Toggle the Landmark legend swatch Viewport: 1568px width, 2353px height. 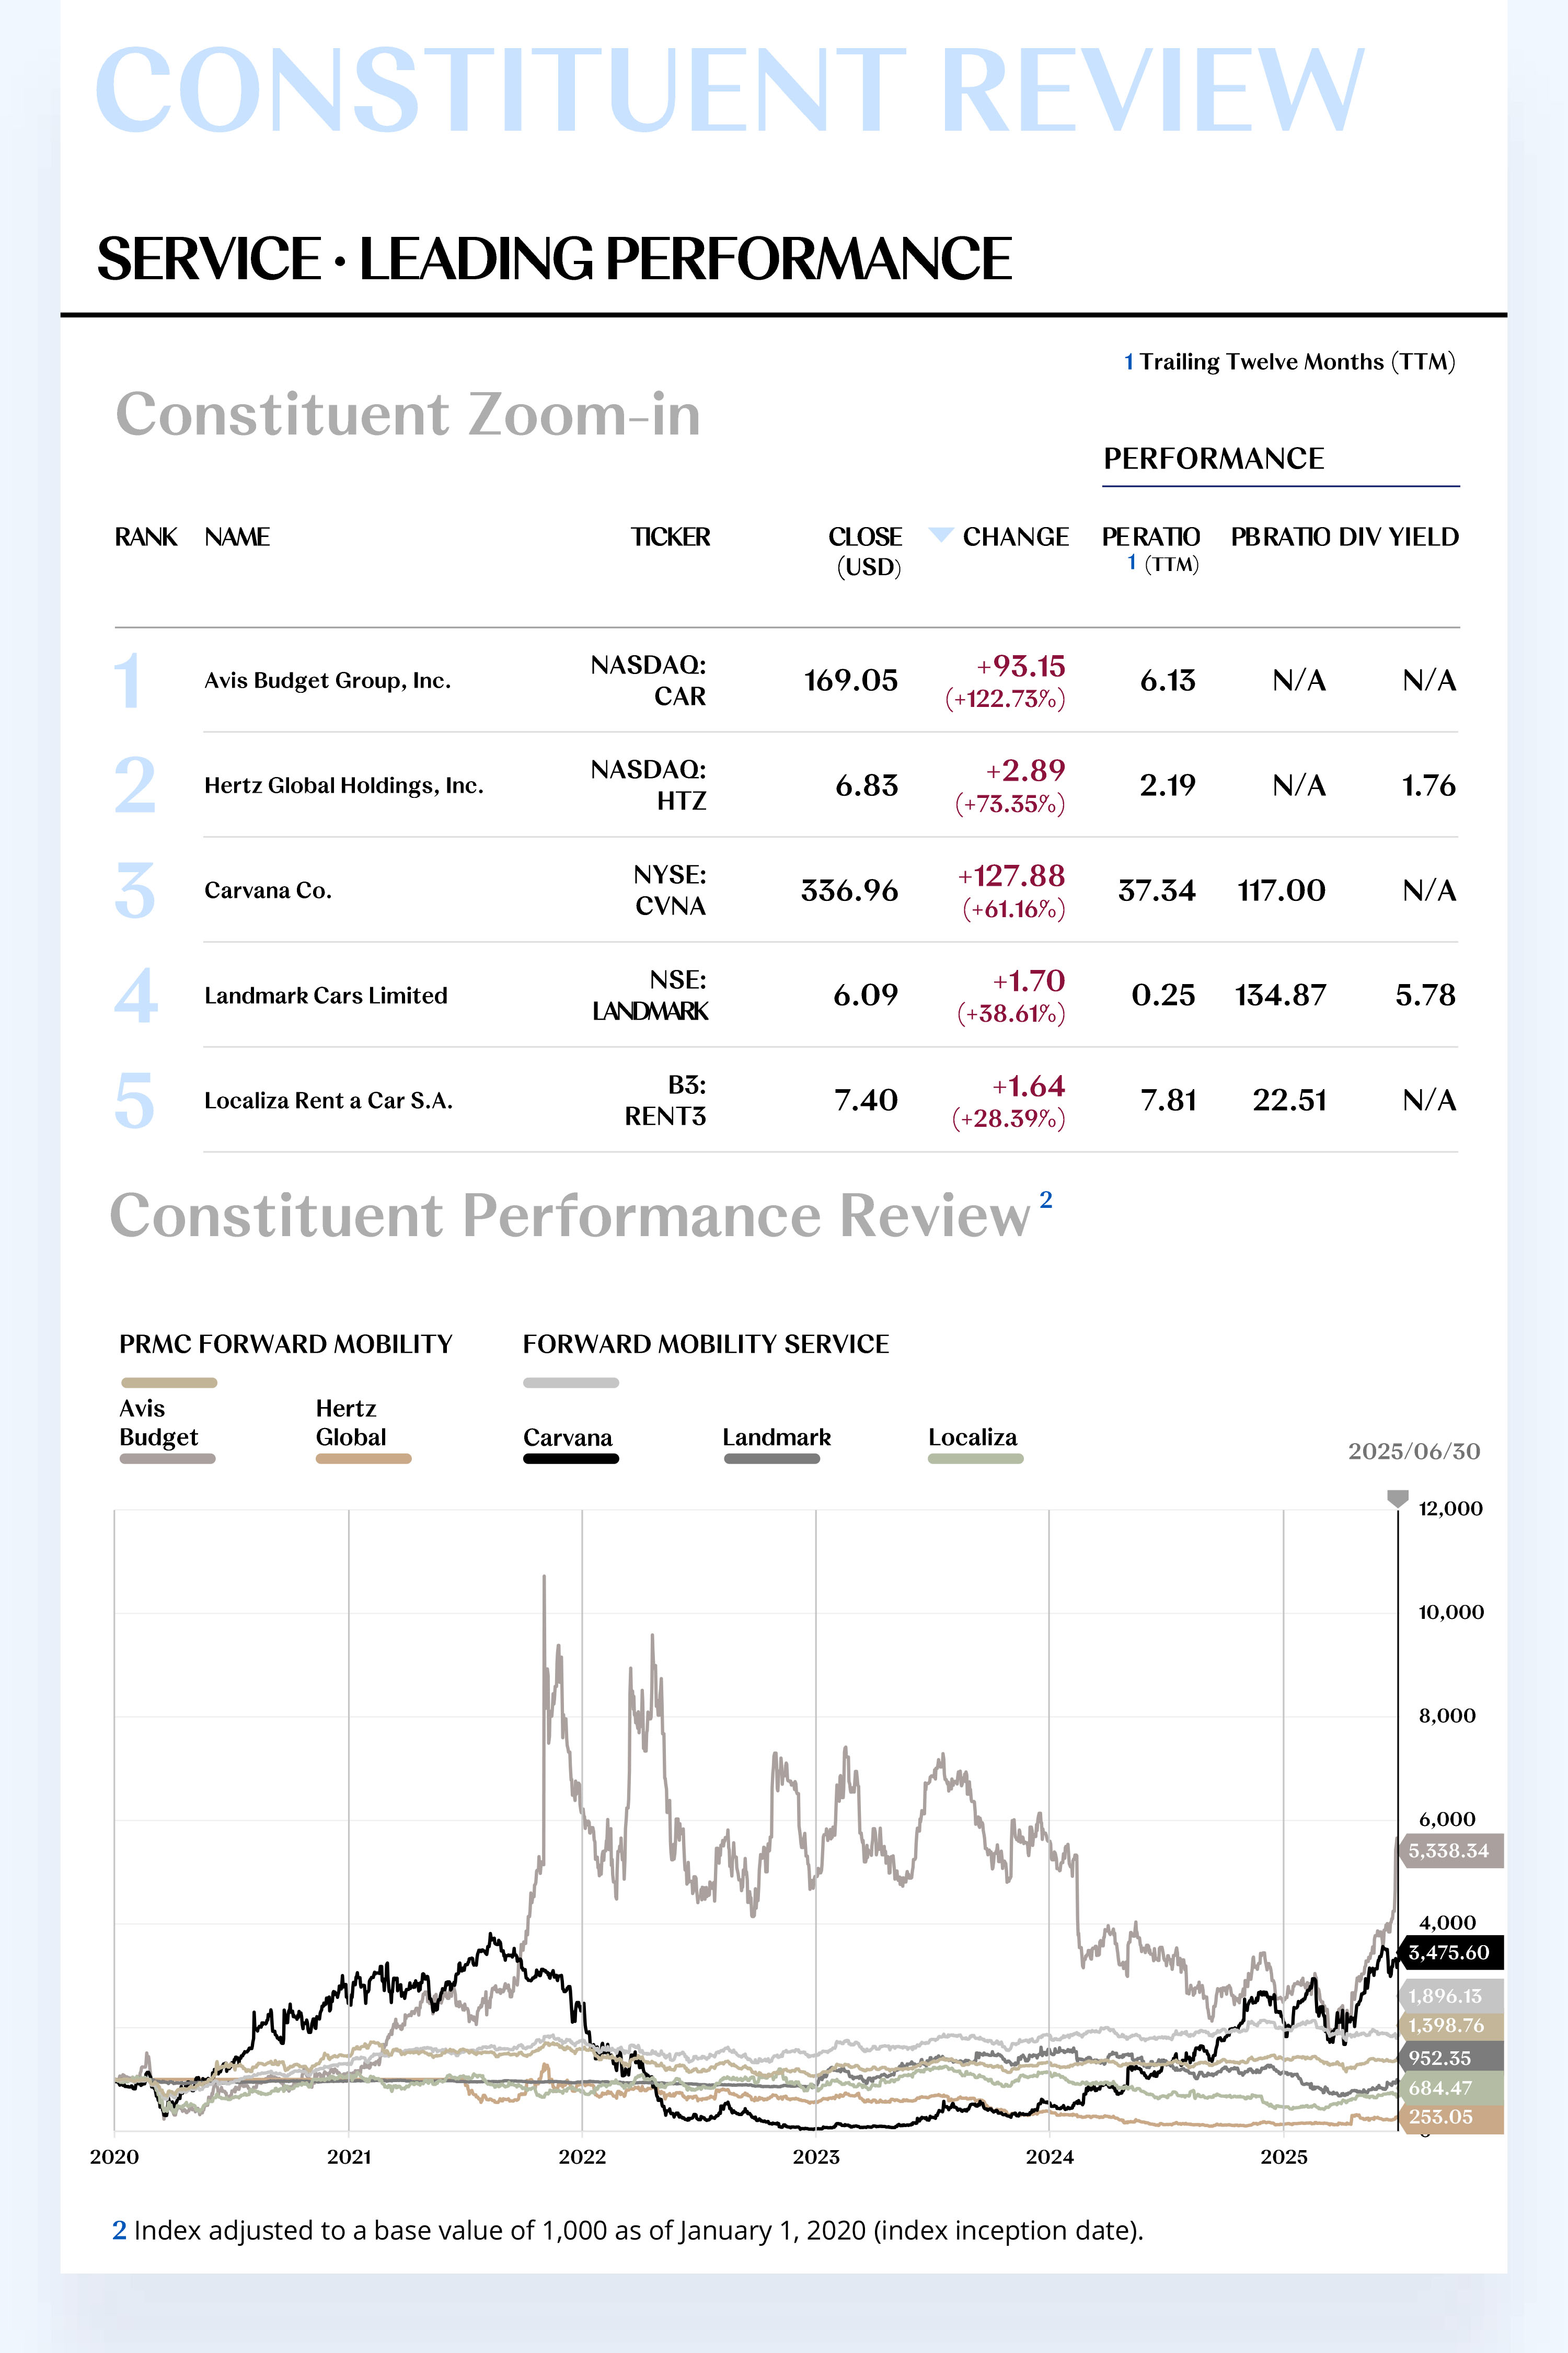coord(772,1459)
